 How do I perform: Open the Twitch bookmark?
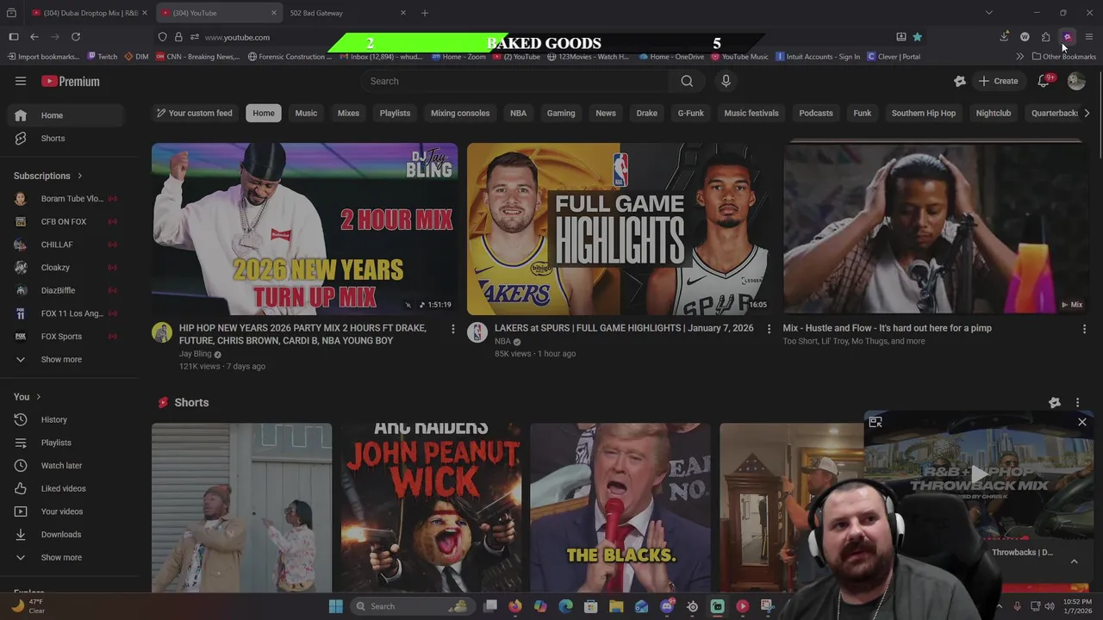tap(103, 57)
